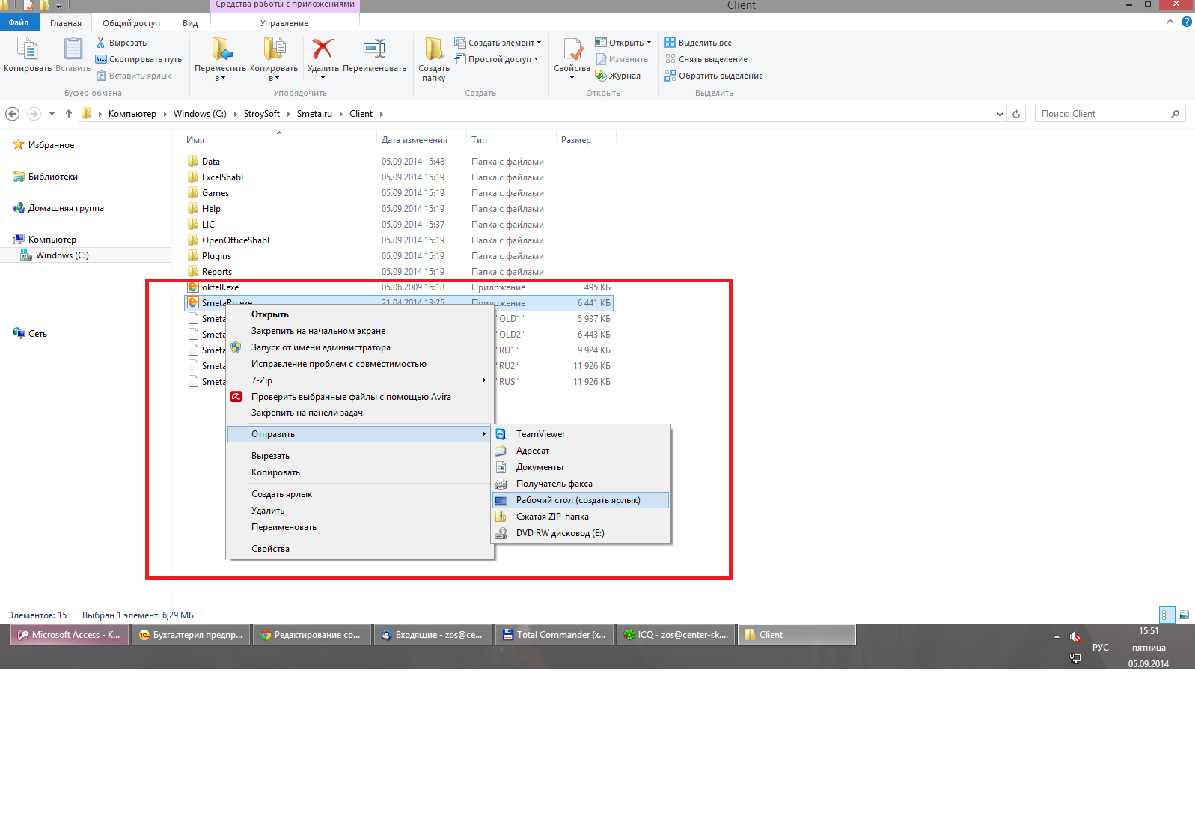Select Windows (C:) in the navigation pane

62,255
